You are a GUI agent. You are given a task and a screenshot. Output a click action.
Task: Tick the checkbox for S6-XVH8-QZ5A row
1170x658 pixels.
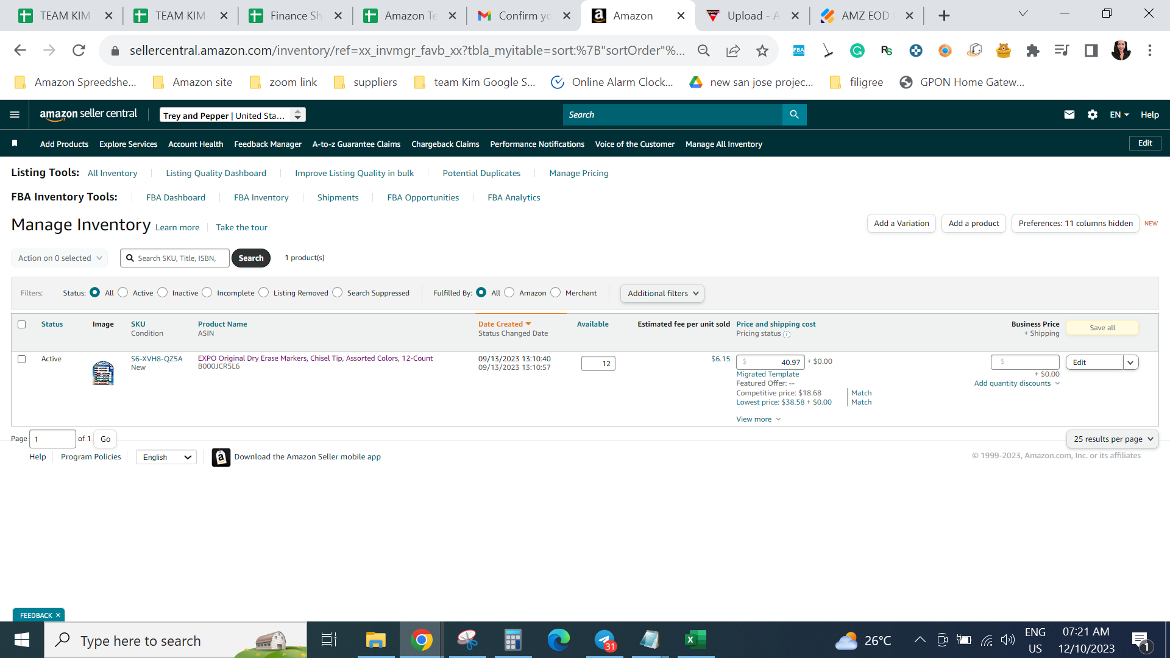[22, 359]
